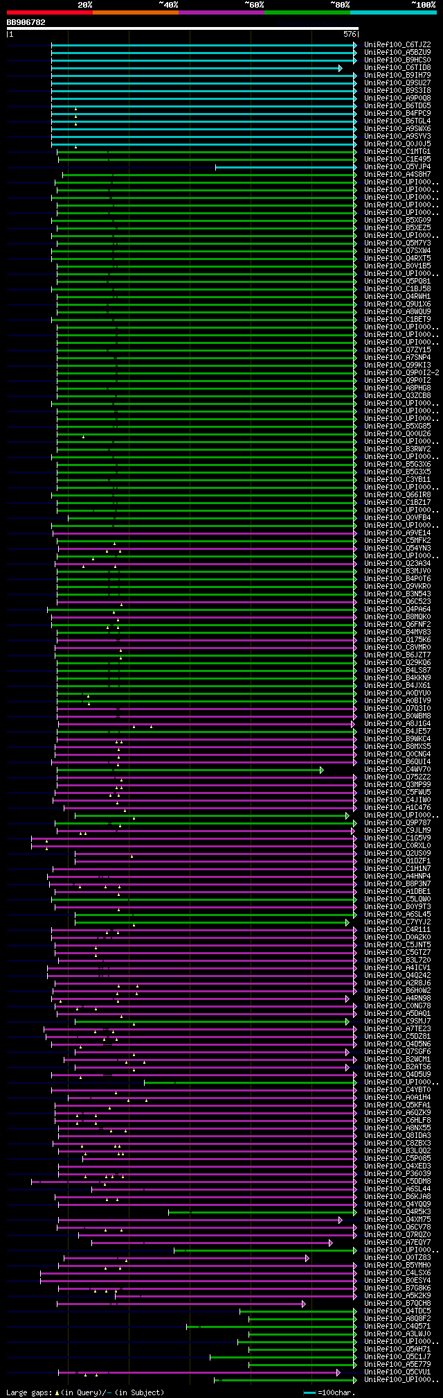
Task: Select the label UniRef100_A9SWX6
Action: pos(397,129)
